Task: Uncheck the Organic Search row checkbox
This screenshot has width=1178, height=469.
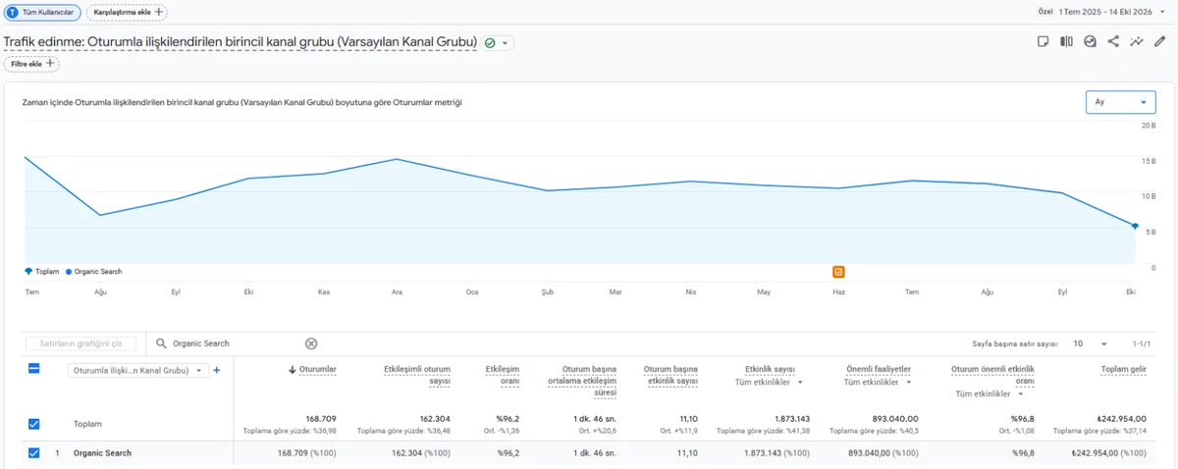Action: pyautogui.click(x=33, y=453)
